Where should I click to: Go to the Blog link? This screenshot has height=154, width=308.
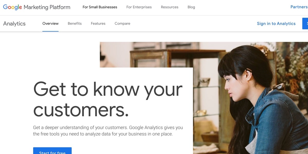(x=191, y=7)
